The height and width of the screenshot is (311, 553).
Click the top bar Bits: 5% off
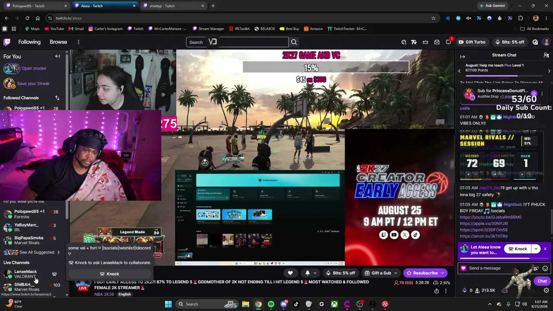click(509, 42)
